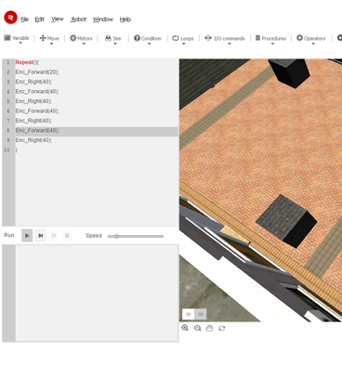Zoom in on the simulator view

click(185, 328)
